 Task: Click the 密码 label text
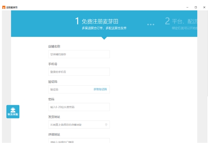51,99
